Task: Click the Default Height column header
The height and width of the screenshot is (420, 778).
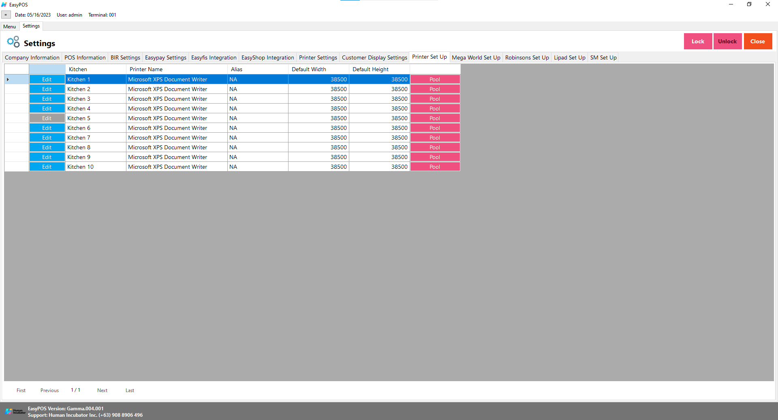Action: pyautogui.click(x=379, y=69)
